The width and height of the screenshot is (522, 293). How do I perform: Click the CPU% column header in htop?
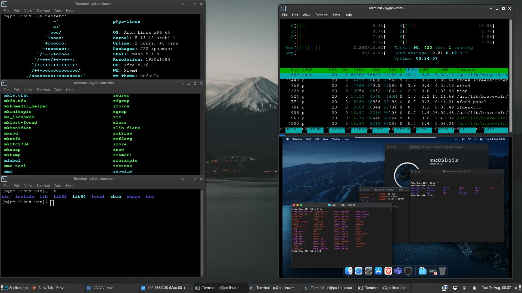click(412, 69)
